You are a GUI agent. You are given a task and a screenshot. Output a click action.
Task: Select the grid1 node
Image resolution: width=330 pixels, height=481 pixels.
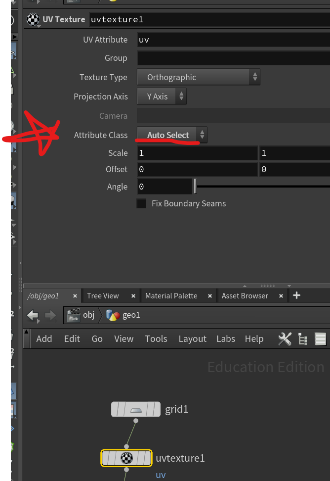136,410
